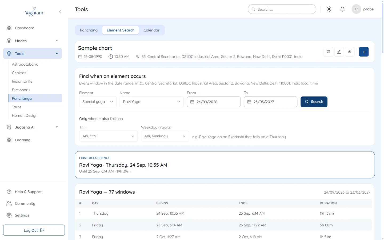This screenshot has width=384, height=240.
Task: Click the Learning grid icon
Action: coord(9,140)
